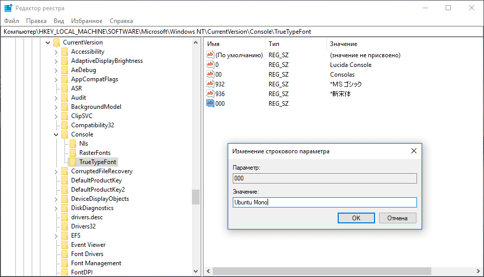Click the string icon for value 936
Viewport: 484px width, 277px height.
210,94
